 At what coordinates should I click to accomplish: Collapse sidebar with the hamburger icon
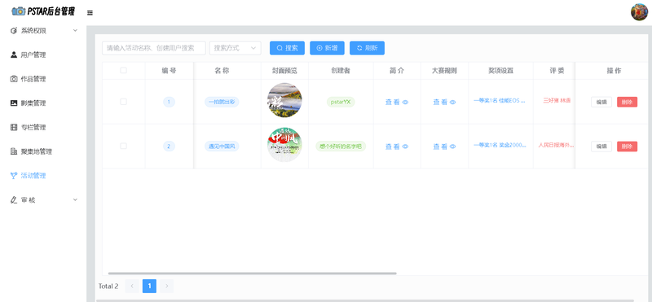click(x=90, y=13)
